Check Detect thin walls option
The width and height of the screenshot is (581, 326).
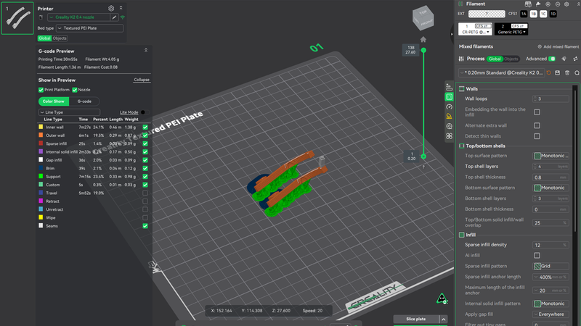tap(537, 136)
